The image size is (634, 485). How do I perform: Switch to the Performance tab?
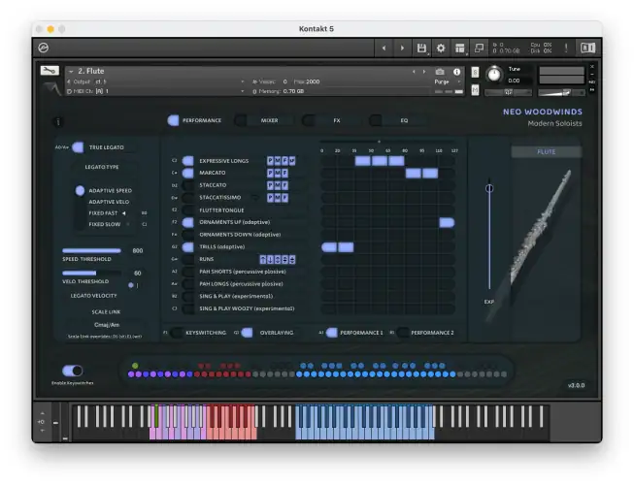(195, 120)
